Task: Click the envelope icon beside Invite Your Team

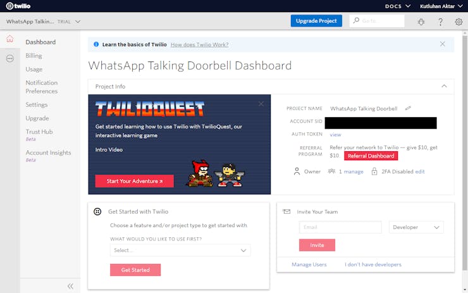Action: [286, 211]
